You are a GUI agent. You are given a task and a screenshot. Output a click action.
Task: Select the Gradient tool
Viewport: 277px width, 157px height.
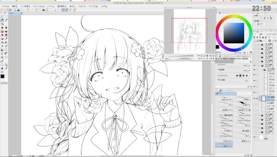coord(2,50)
